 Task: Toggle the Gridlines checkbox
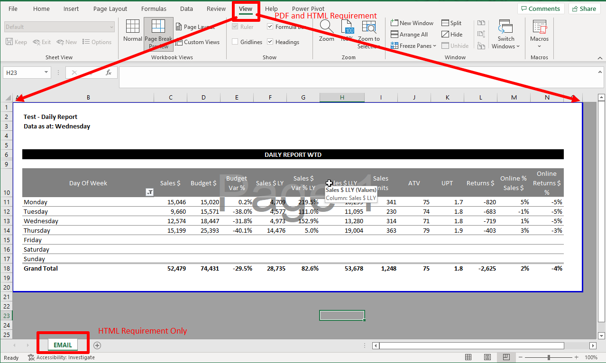235,42
